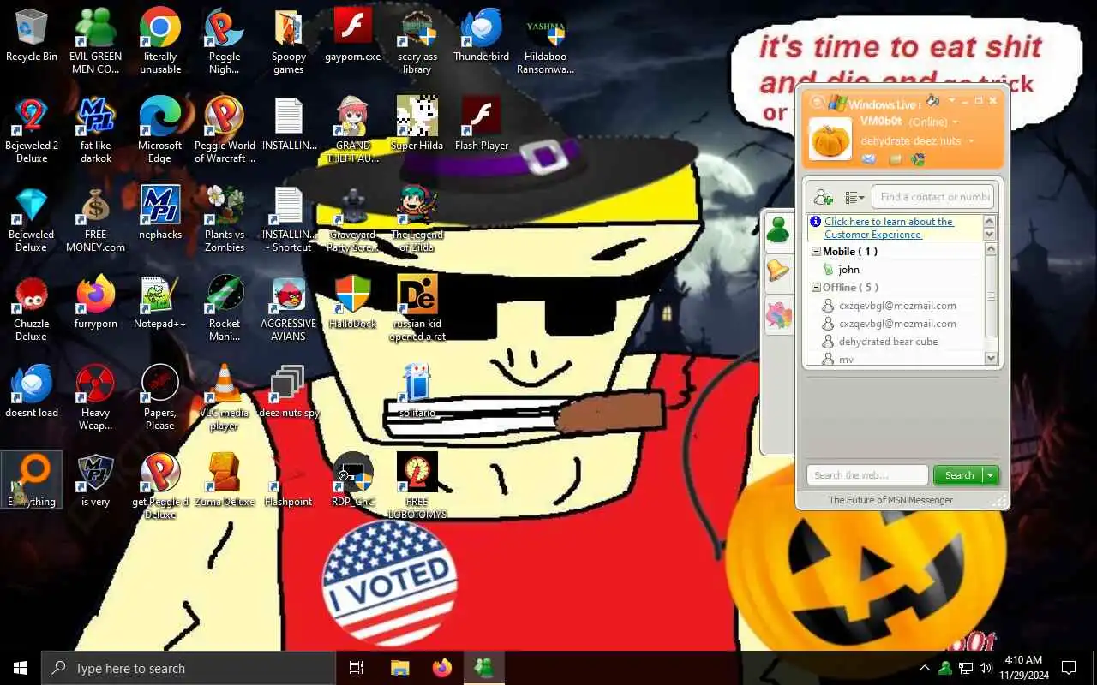The width and height of the screenshot is (1097, 685).
Task: Open the sharing folder icon in Messenger header
Action: pyautogui.click(x=896, y=159)
